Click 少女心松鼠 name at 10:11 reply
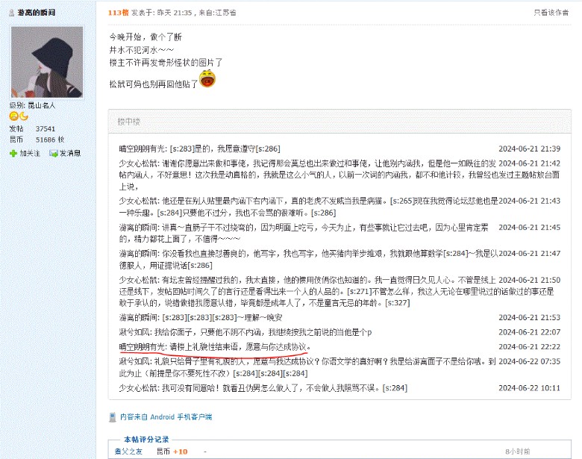This screenshot has width=582, height=459. (140, 388)
